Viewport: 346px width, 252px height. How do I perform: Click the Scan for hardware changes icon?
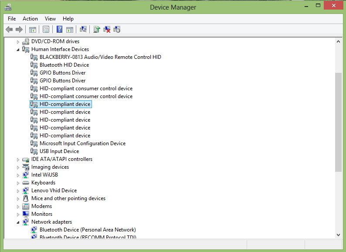pyautogui.click(x=83, y=29)
